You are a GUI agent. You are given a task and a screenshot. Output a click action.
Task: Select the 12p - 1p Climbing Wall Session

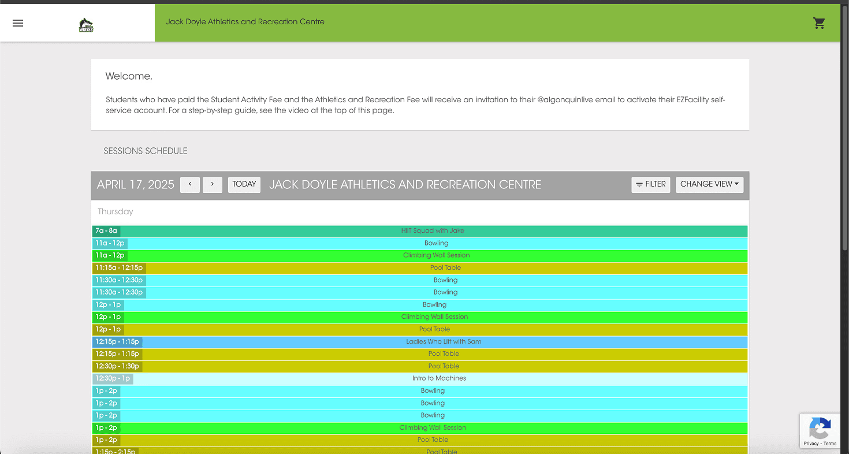point(420,317)
